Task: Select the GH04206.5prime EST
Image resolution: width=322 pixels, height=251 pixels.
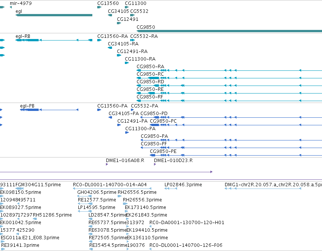Action: pyautogui.click(x=84, y=196)
